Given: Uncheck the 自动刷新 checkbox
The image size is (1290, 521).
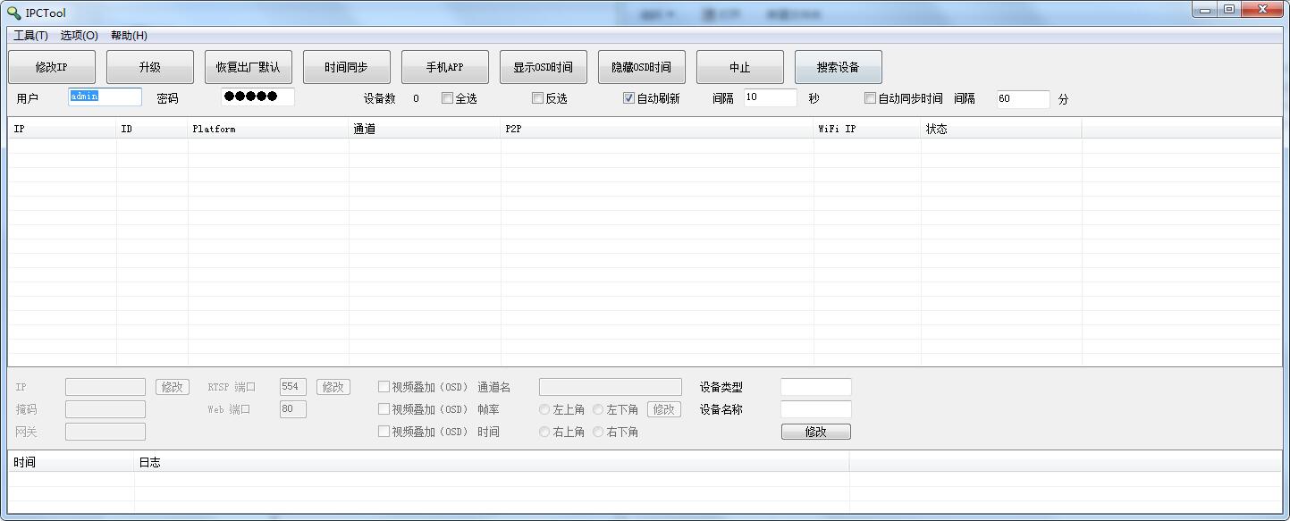Looking at the screenshot, I should [x=628, y=98].
